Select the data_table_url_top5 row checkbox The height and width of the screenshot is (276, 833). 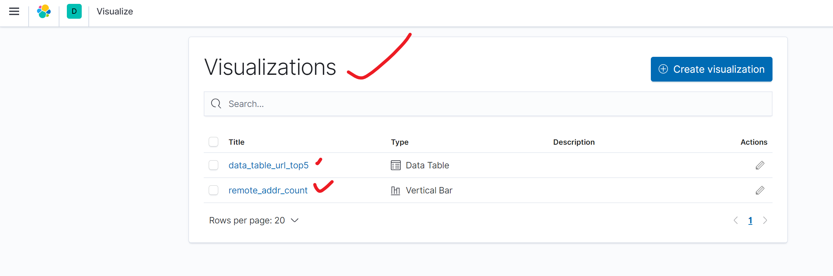pos(214,165)
